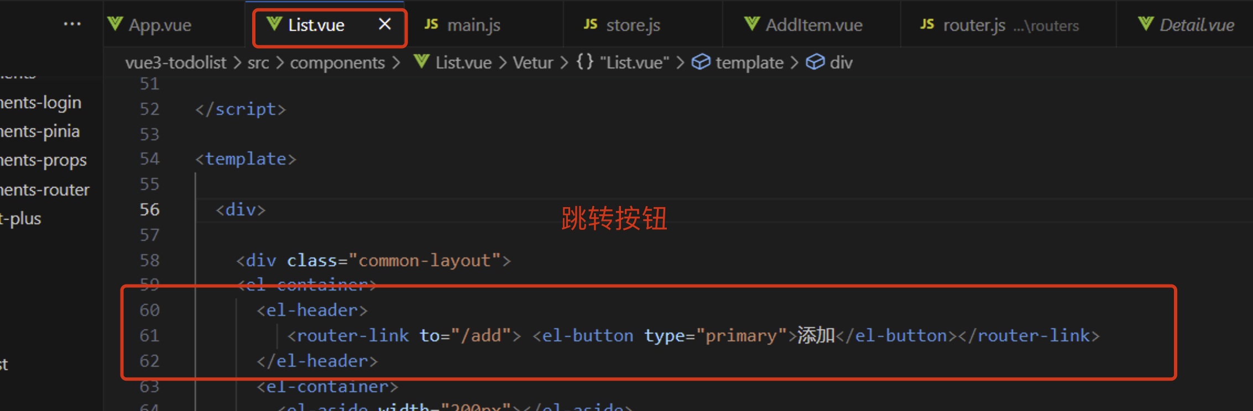Open the src breadcrumb segment
Image resolution: width=1253 pixels, height=411 pixels.
tap(258, 63)
